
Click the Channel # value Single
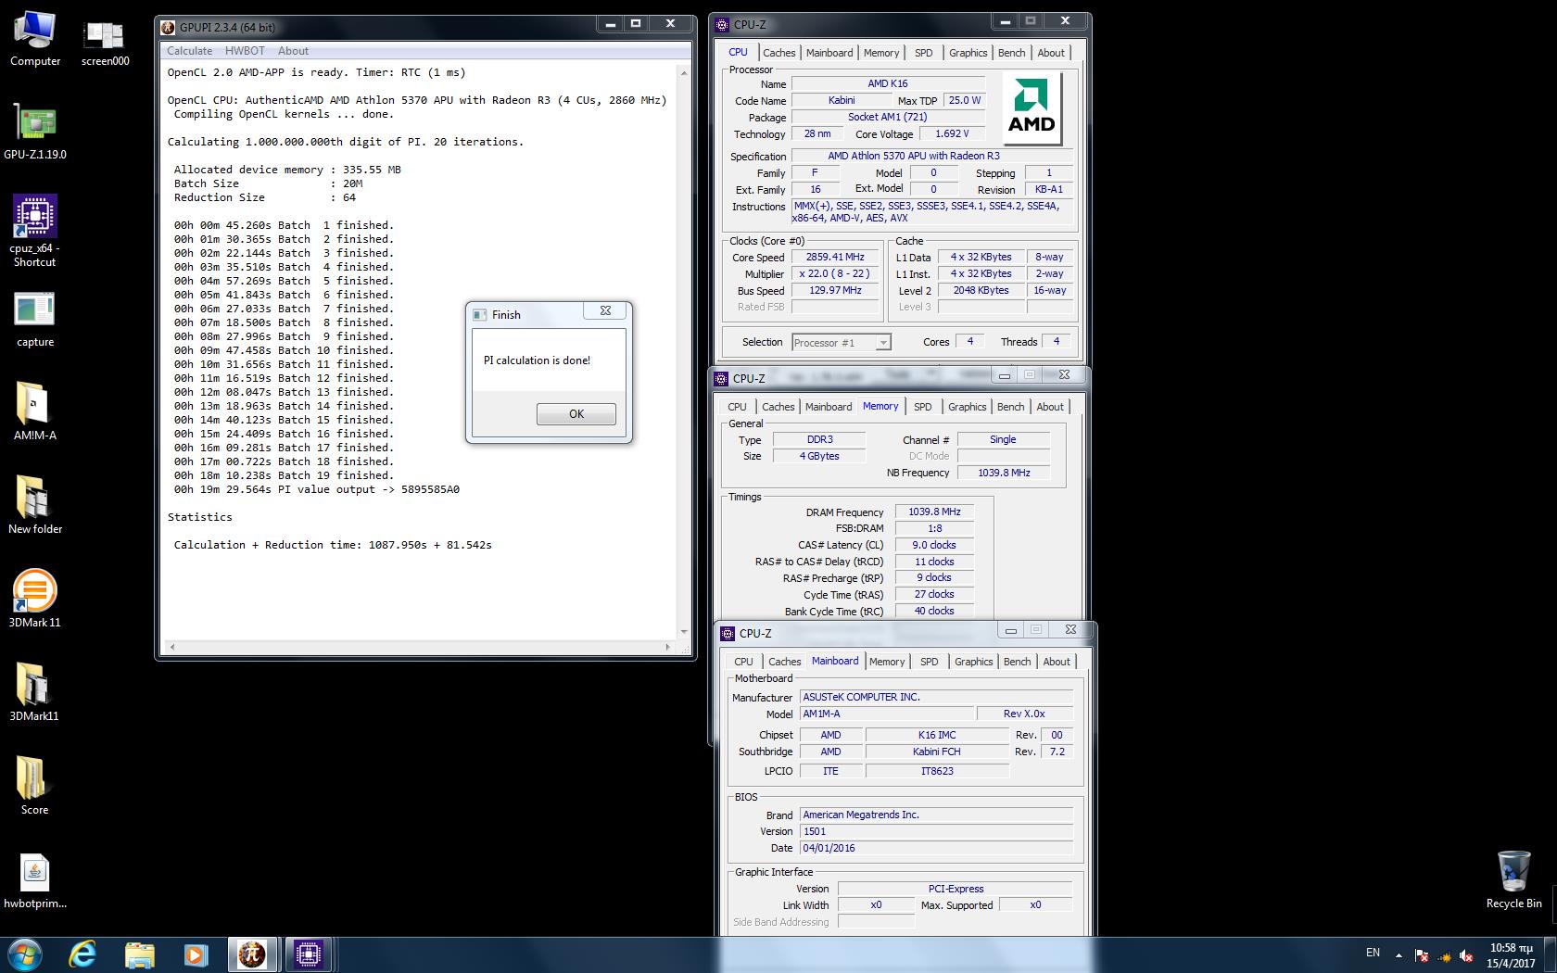pos(1003,440)
